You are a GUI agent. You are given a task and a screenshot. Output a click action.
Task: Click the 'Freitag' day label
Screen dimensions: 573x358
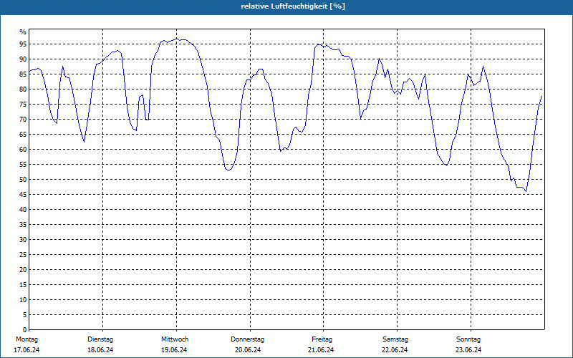(322, 339)
